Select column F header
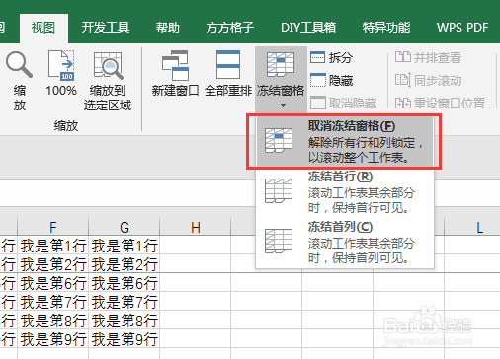This screenshot has height=359, width=500. click(52, 227)
